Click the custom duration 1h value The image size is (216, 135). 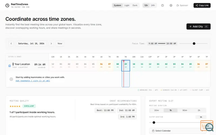[x=201, y=117]
